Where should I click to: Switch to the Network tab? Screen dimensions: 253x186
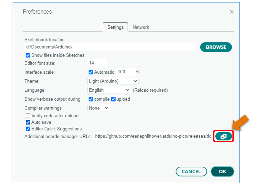click(x=141, y=27)
